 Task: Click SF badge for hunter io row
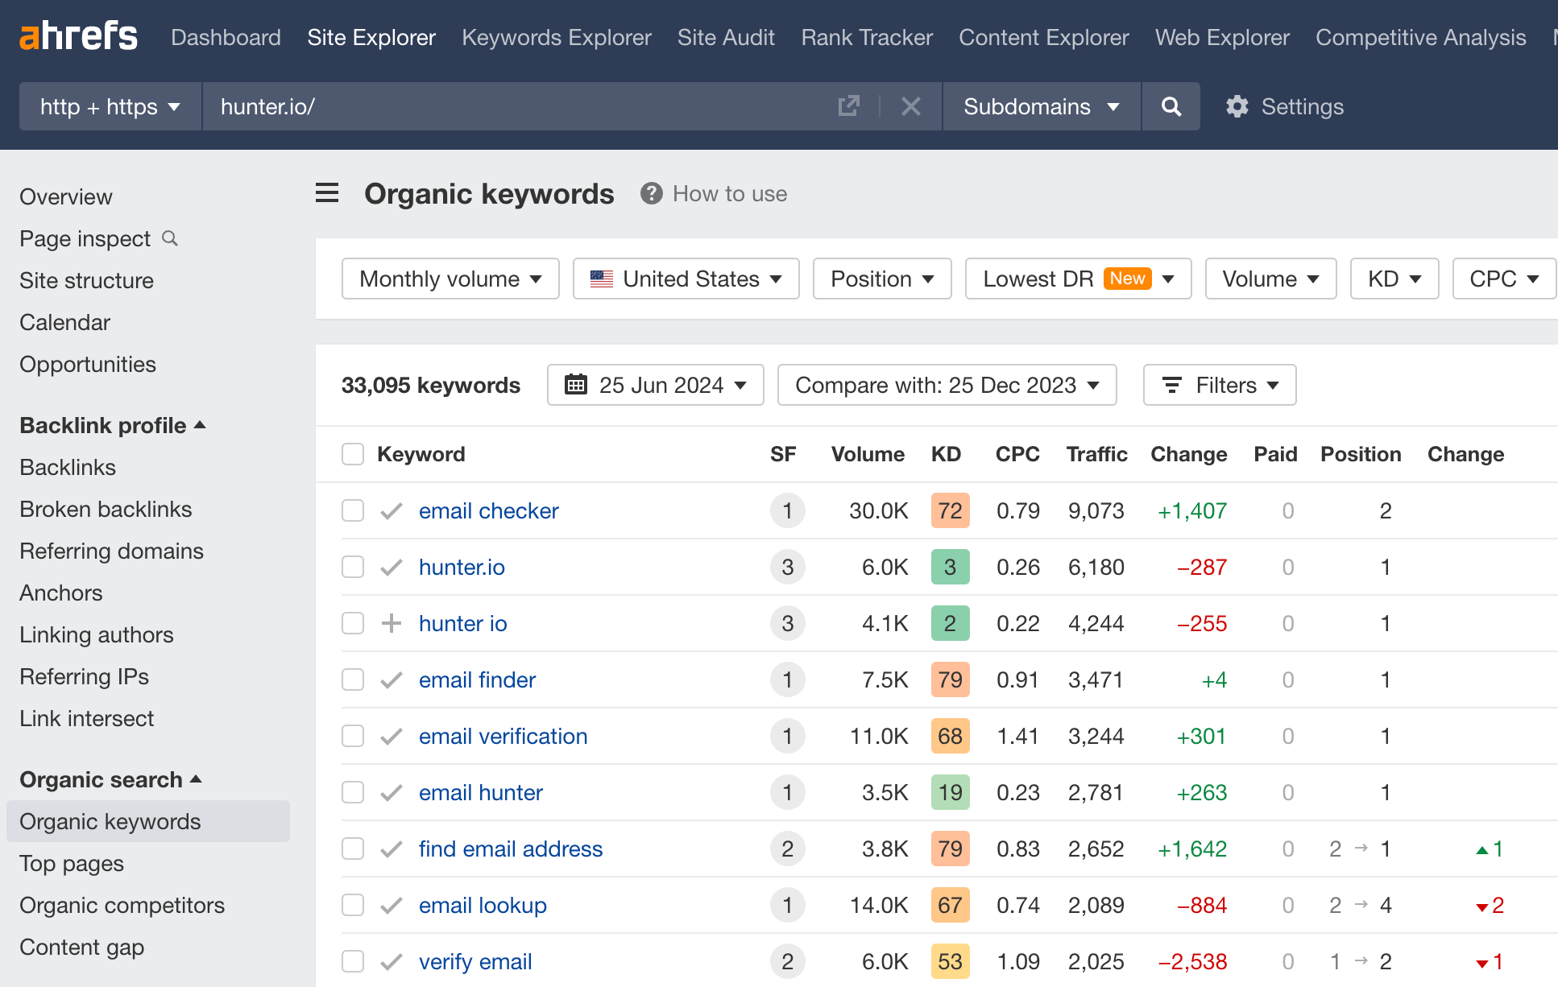point(787,623)
